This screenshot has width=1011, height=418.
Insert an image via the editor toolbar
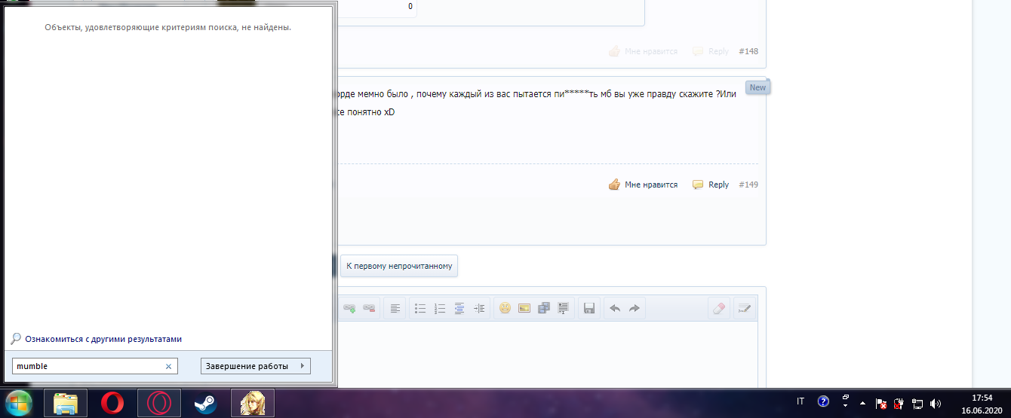click(524, 308)
